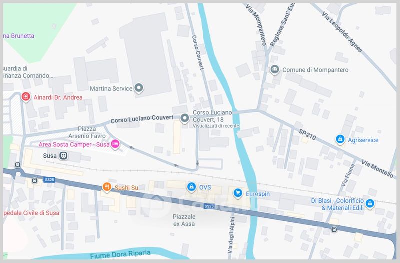The image size is (400, 263).
Task: Click the Fiume Dora Riparia river label
Action: point(120,254)
